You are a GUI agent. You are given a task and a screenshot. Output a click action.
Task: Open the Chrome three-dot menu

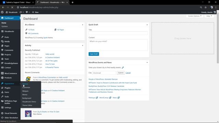(x=216, y=8)
